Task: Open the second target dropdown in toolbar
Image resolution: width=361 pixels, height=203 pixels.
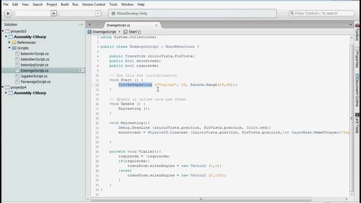Action: pos(98,14)
